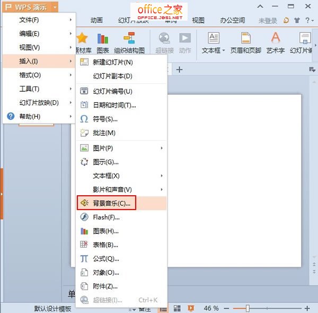The width and height of the screenshot is (318, 313).
Task: Click the Omega symbol icon for 符号(S)
Action: click(84, 119)
